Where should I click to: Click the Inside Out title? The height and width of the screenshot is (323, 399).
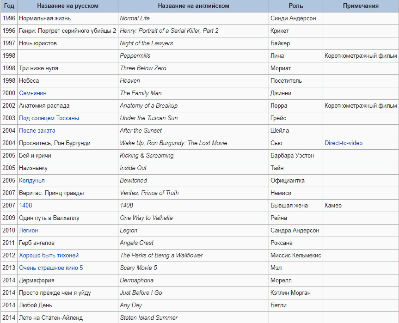click(x=133, y=168)
